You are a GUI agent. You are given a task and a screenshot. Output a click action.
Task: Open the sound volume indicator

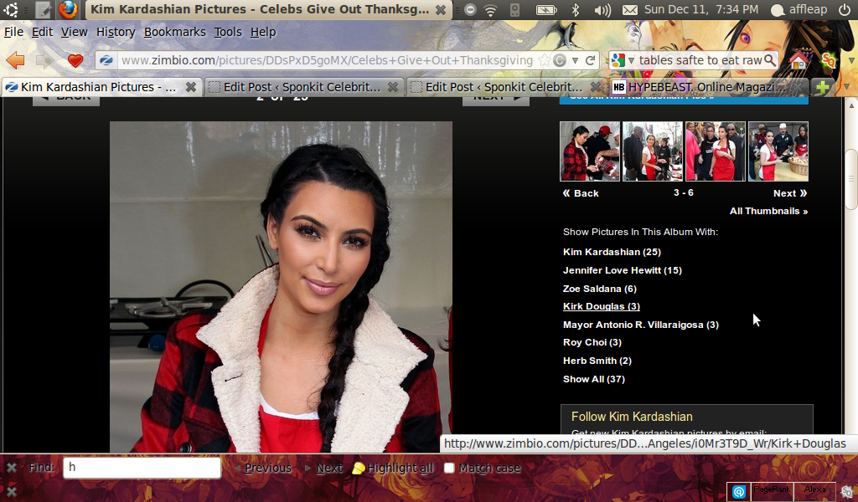pyautogui.click(x=602, y=9)
